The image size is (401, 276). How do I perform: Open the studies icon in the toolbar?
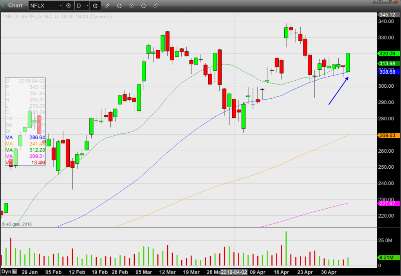[119, 5]
